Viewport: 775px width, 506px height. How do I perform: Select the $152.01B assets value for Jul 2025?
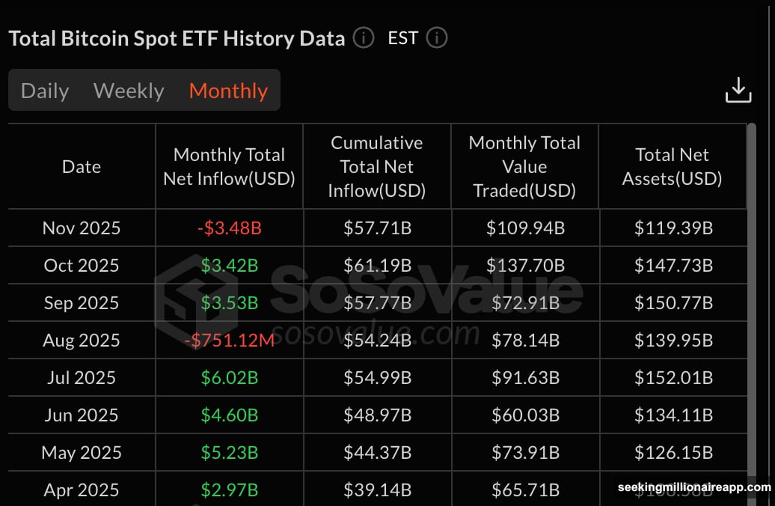(x=673, y=377)
